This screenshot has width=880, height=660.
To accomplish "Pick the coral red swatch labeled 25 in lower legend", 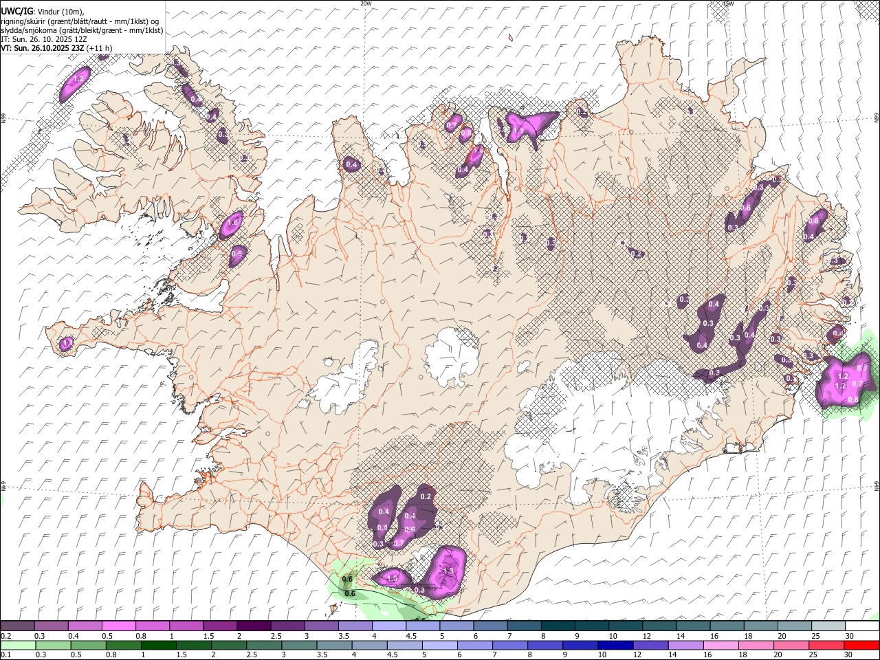I will 827,645.
